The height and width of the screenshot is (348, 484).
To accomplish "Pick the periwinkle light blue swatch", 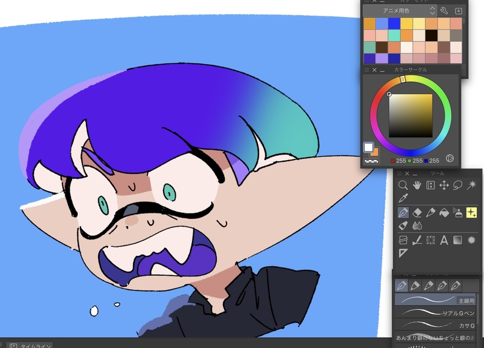I will (x=382, y=24).
